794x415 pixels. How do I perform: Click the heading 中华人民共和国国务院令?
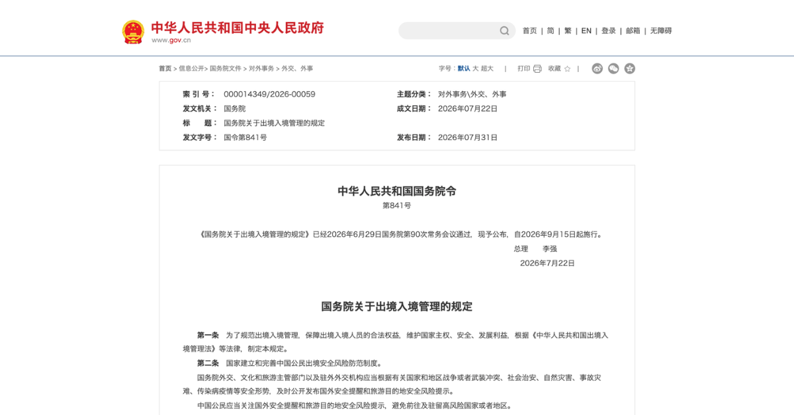pos(397,191)
